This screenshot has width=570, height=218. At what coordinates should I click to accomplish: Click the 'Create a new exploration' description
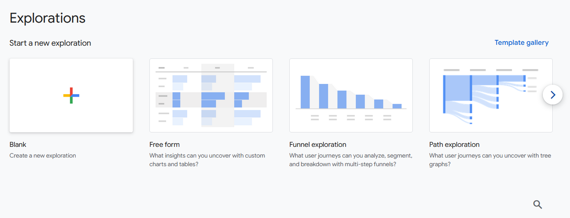point(43,155)
